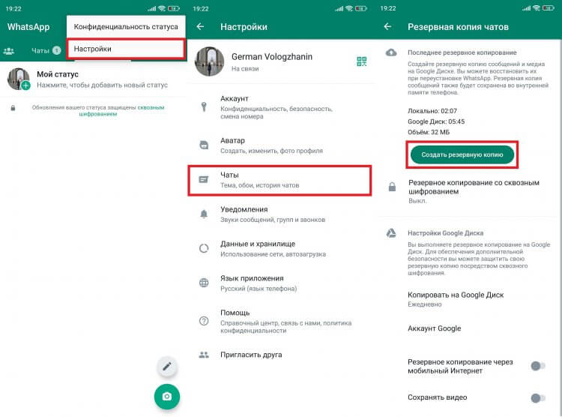The height and width of the screenshot is (417, 562).
Task: Tap Wi-Fi icon in middle status bar
Action: [x=349, y=8]
